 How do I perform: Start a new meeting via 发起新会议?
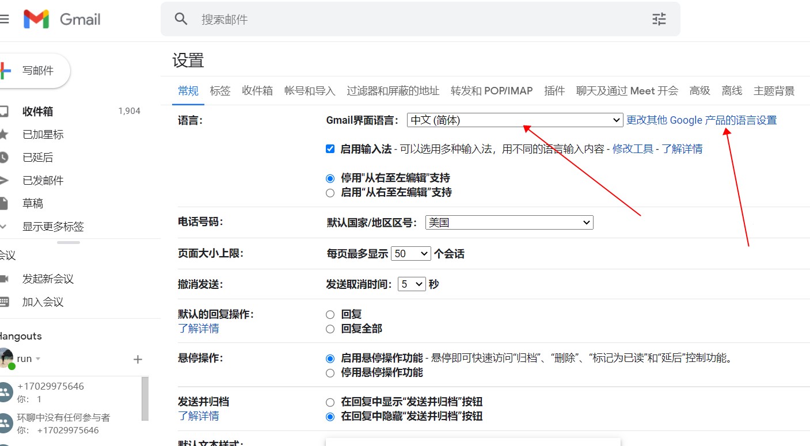48,279
